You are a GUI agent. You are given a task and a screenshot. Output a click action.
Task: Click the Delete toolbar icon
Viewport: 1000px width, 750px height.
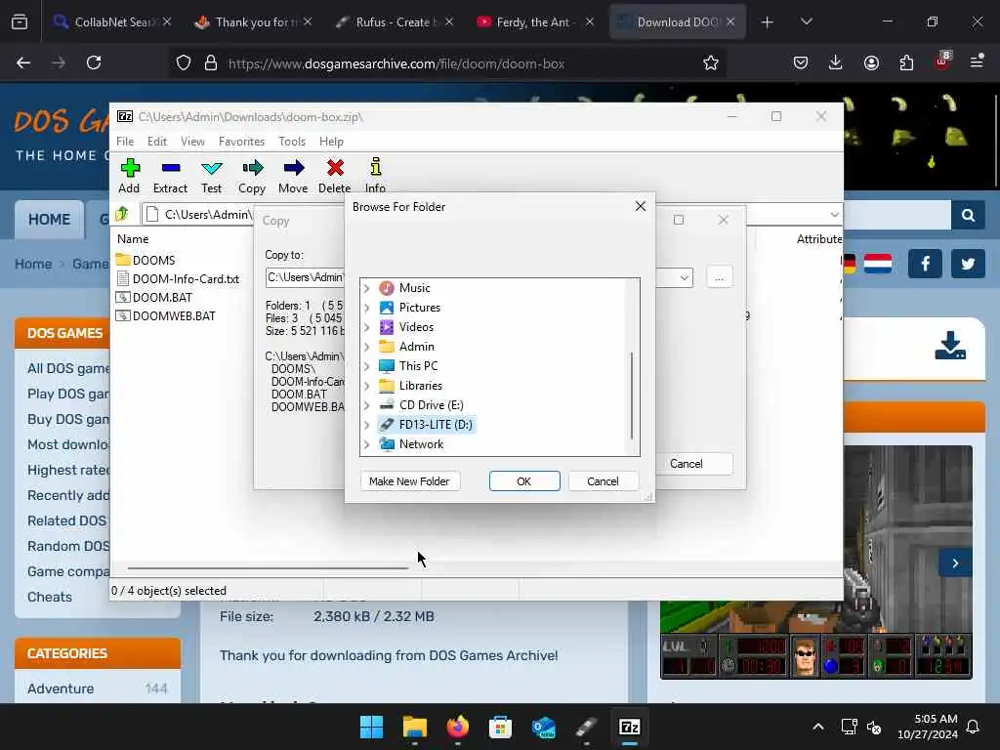pos(335,176)
